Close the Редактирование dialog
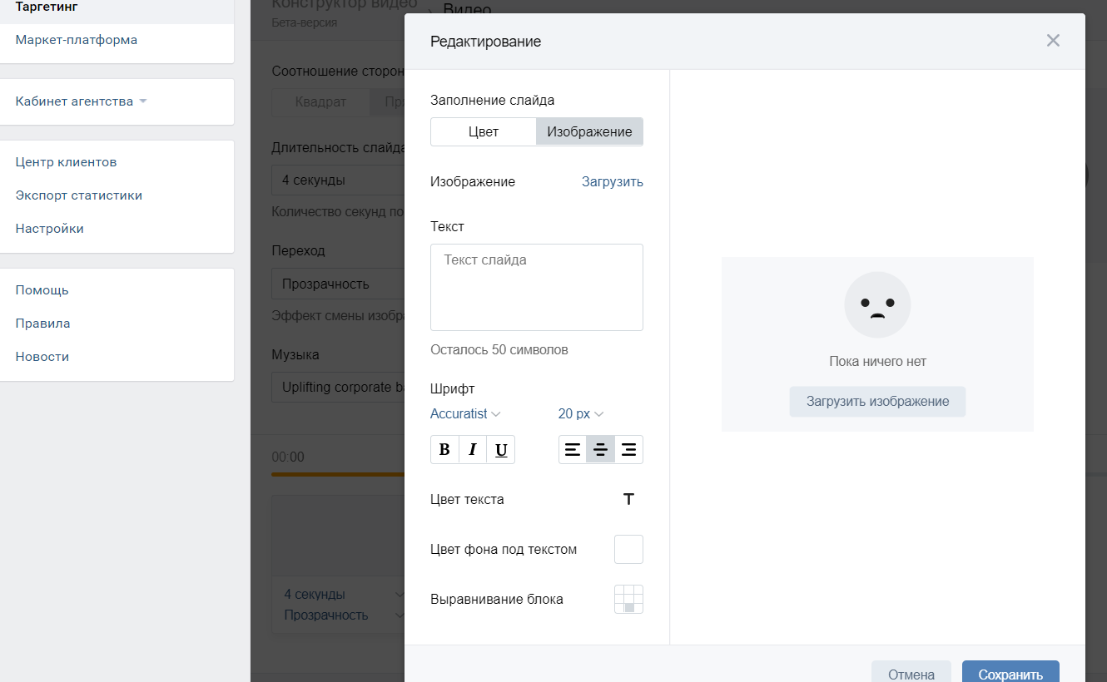1107x682 pixels. tap(1053, 41)
